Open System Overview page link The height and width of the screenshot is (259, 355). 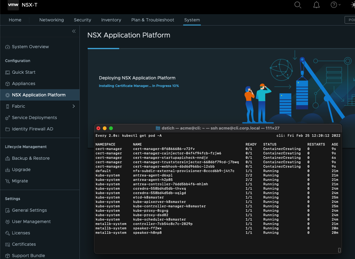pos(30,47)
